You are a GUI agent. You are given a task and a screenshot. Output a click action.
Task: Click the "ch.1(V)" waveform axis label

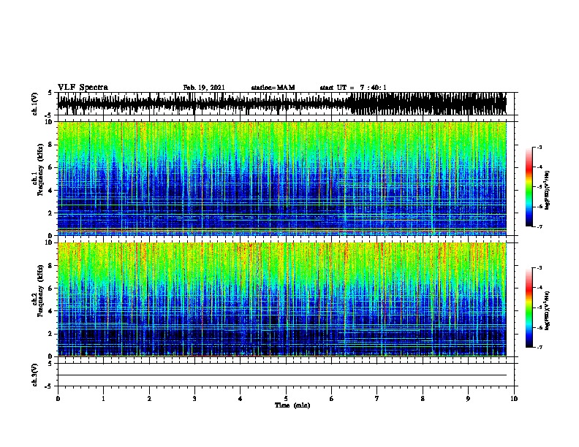pyautogui.click(x=35, y=104)
